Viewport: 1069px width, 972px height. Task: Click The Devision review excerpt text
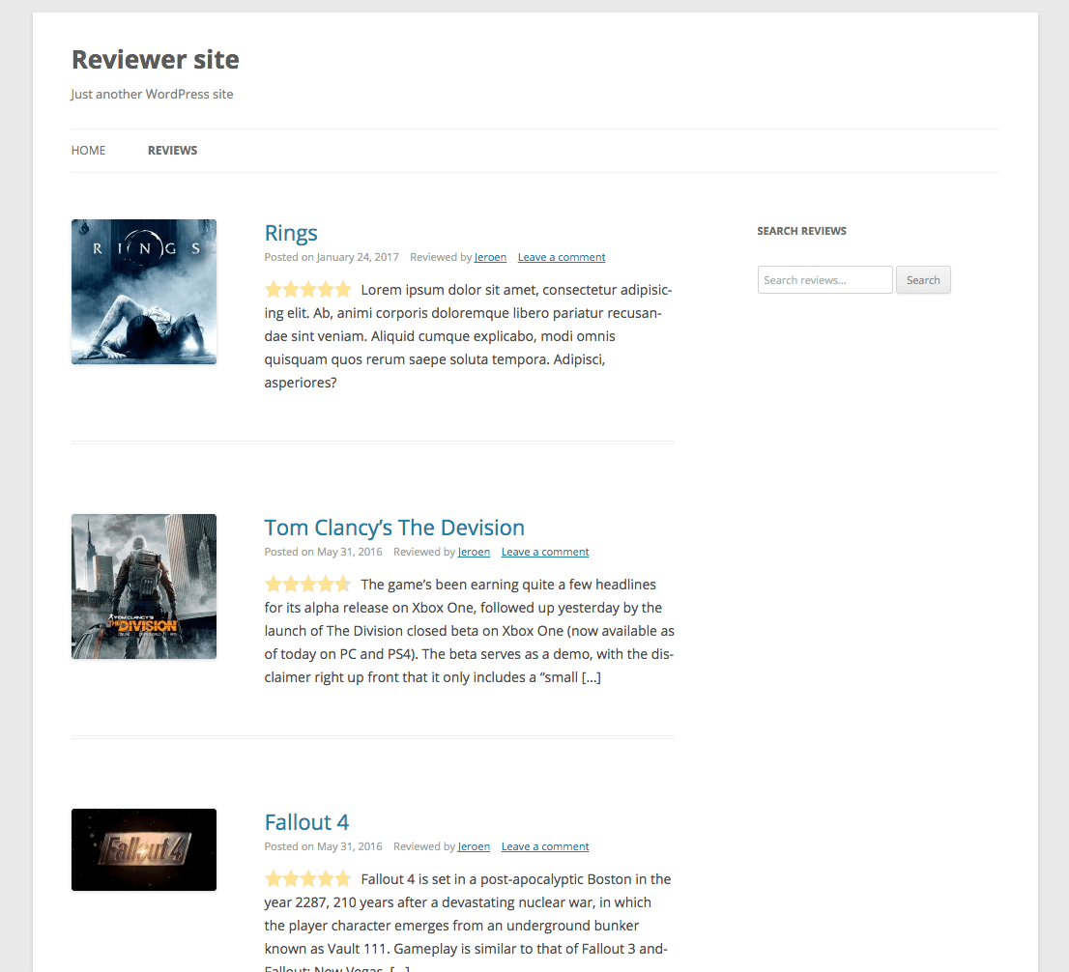pos(469,631)
